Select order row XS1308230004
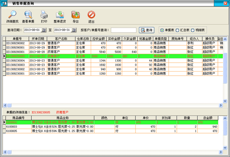 [113, 61]
